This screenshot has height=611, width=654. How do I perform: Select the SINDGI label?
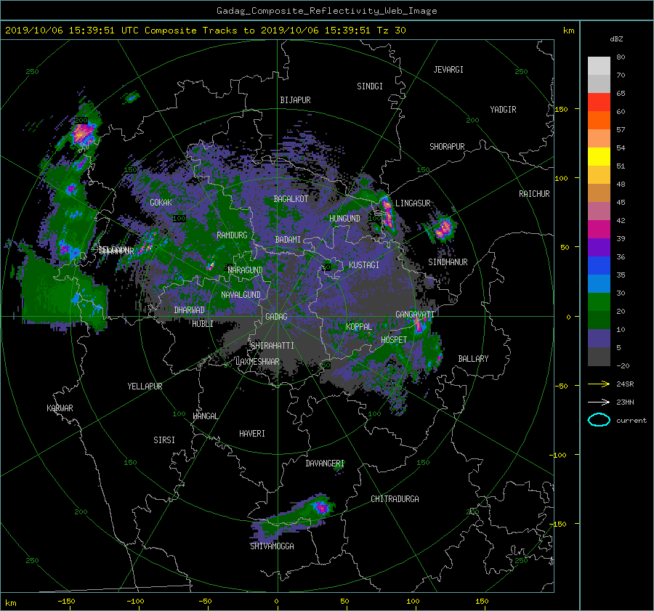(370, 86)
